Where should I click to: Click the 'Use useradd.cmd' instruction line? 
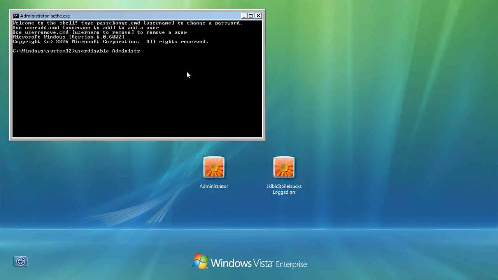click(x=86, y=28)
